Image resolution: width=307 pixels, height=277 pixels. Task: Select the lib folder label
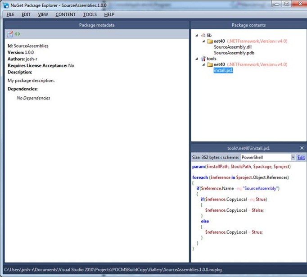click(x=209, y=35)
